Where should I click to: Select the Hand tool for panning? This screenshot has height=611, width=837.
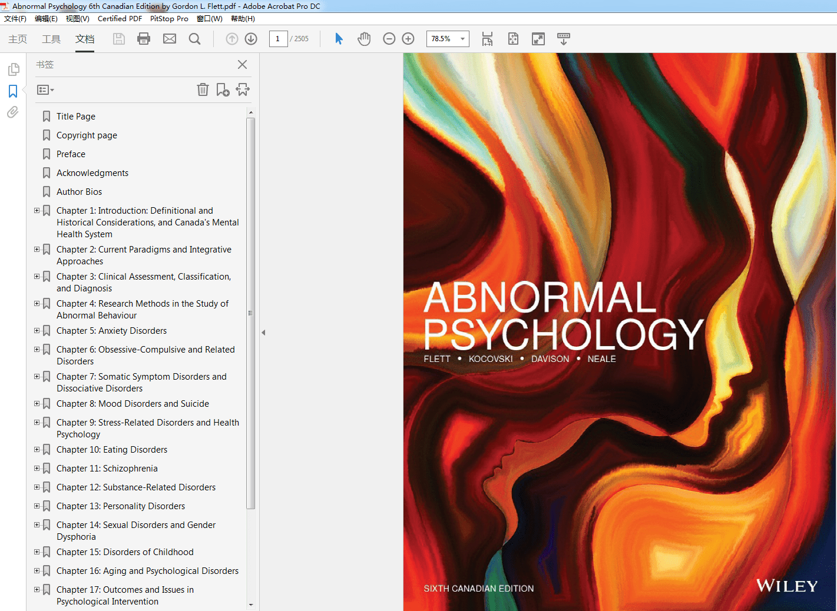coord(364,38)
